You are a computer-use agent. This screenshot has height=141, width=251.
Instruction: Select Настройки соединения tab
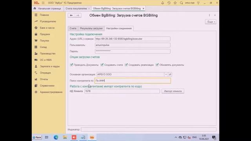tap(119, 28)
